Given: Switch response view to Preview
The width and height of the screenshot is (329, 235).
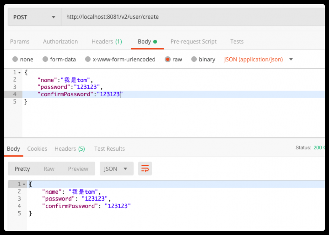Looking at the screenshot, I should coord(78,169).
